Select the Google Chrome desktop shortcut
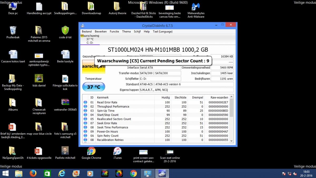 (x=91, y=153)
